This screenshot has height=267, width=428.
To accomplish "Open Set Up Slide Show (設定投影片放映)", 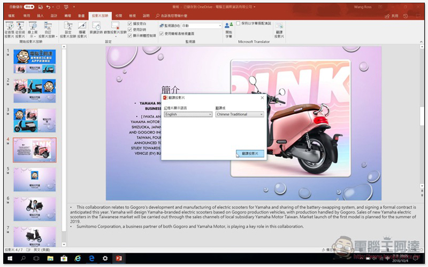I will coord(68,30).
